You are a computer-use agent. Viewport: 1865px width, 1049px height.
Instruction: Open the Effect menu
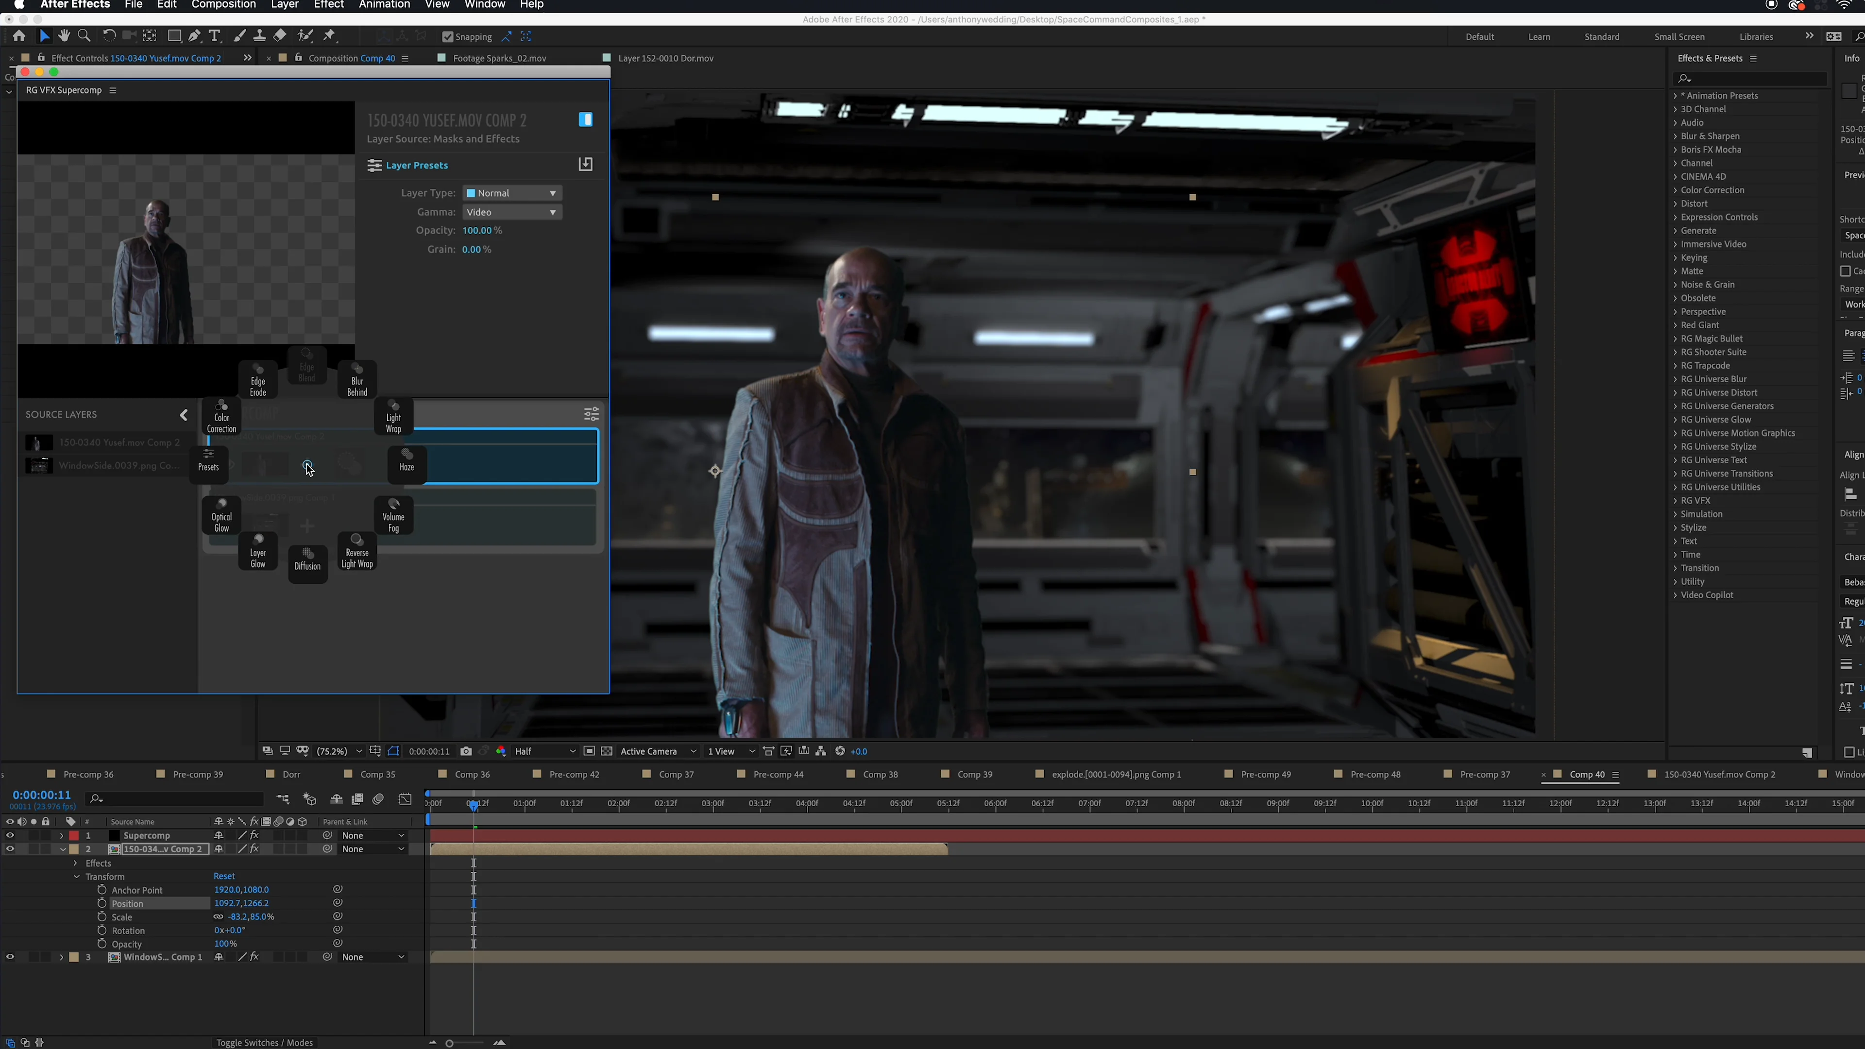click(329, 5)
